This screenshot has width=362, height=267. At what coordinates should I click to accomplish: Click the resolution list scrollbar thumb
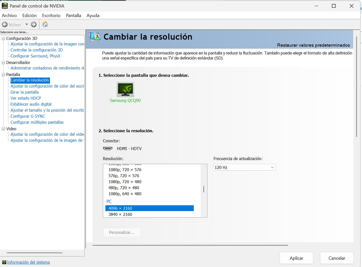click(x=204, y=189)
